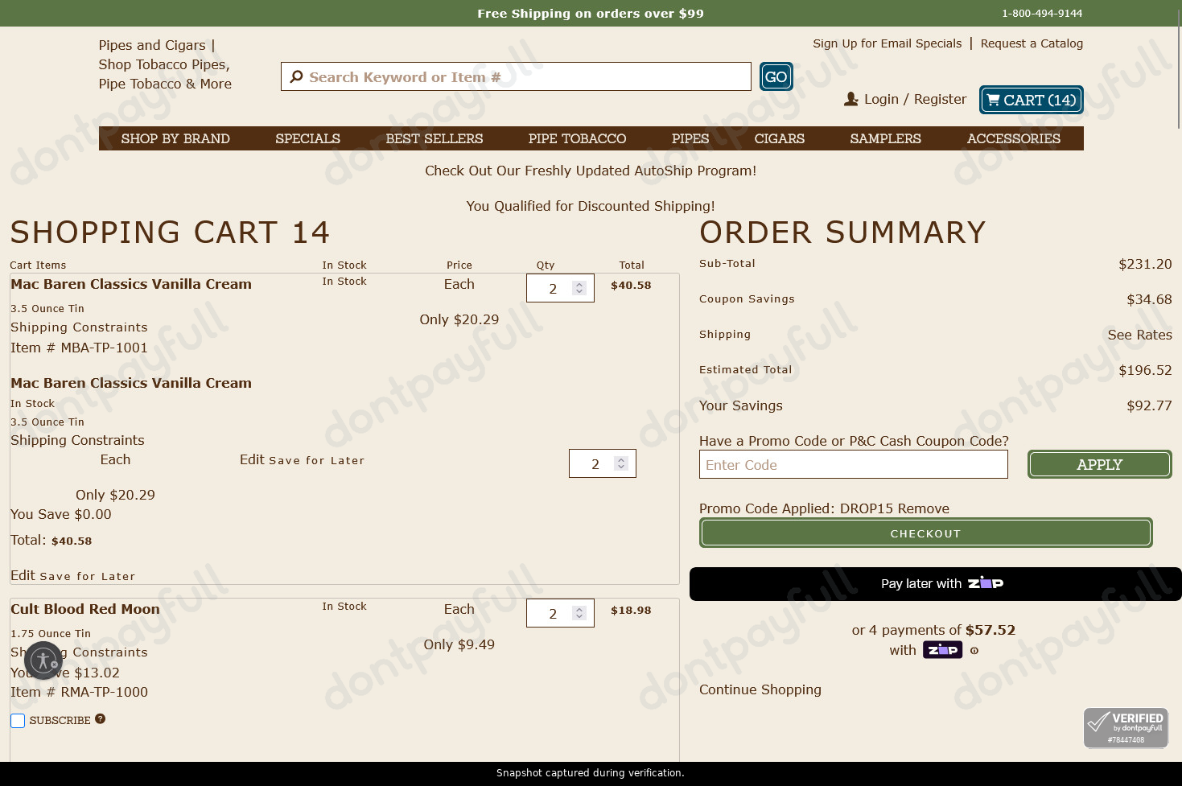Click Sign Up for Email Specials
This screenshot has height=786, width=1182.
pos(888,43)
